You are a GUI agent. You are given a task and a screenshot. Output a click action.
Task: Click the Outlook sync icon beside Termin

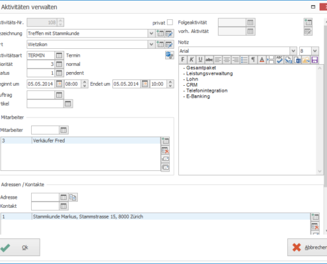tap(170, 55)
